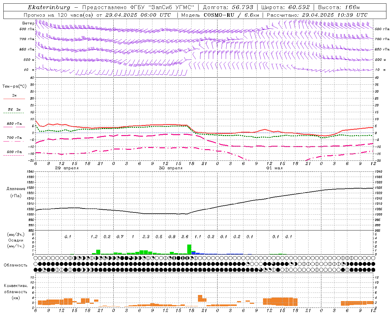
Task: Click the 'Осадки' precipitation label
Action: [x=16, y=241]
